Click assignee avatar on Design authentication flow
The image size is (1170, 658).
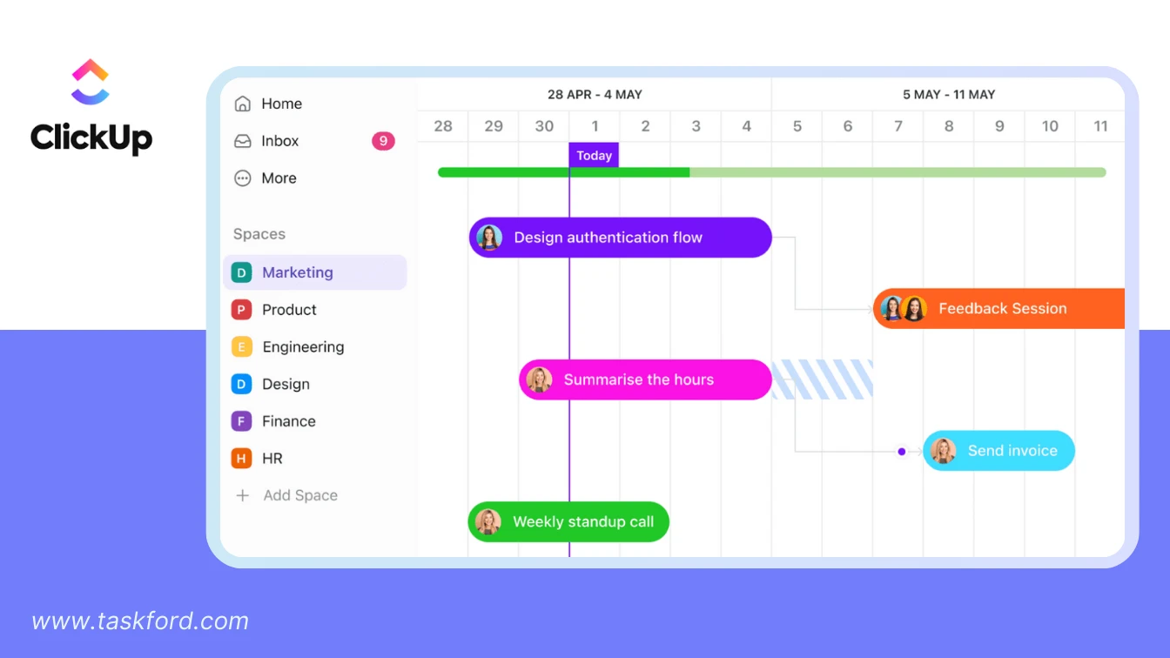(x=489, y=238)
